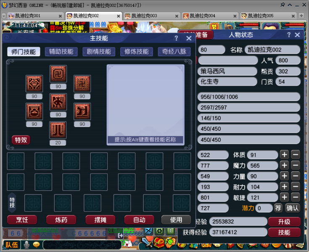Screen dimensions: 309x252
Task: Select the center skill icon in the middle column
Action: pyautogui.click(x=58, y=102)
